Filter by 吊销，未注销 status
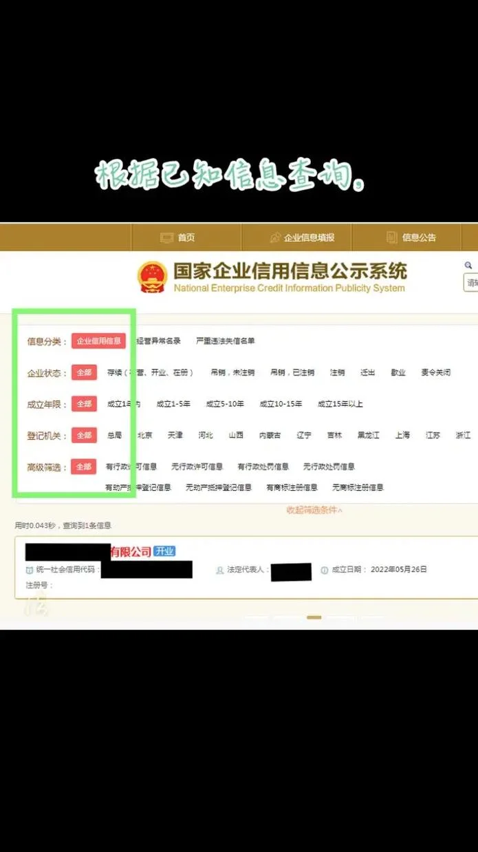Image resolution: width=478 pixels, height=852 pixels. click(232, 372)
